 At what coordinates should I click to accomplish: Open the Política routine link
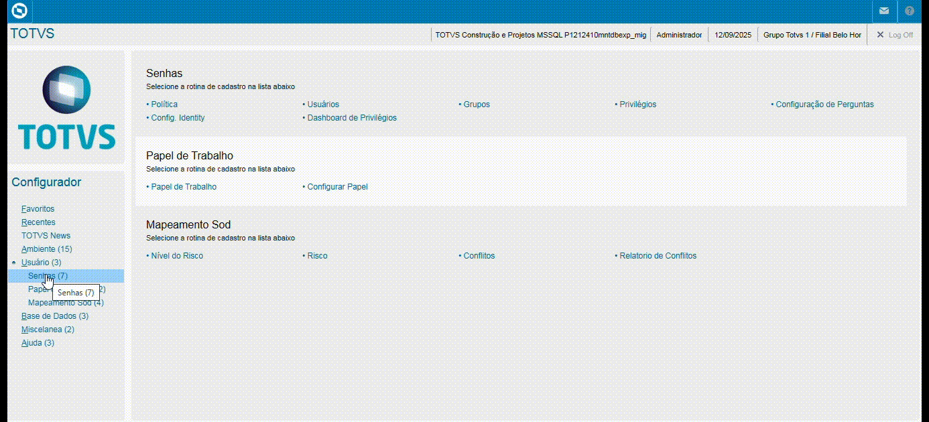pyautogui.click(x=164, y=104)
